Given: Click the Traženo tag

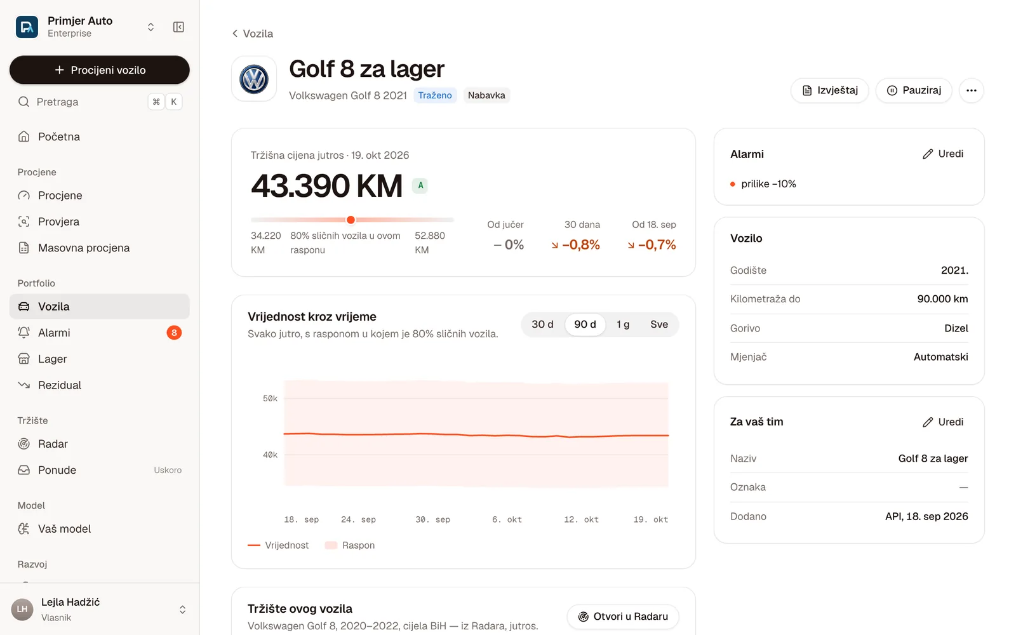Looking at the screenshot, I should coord(435,95).
